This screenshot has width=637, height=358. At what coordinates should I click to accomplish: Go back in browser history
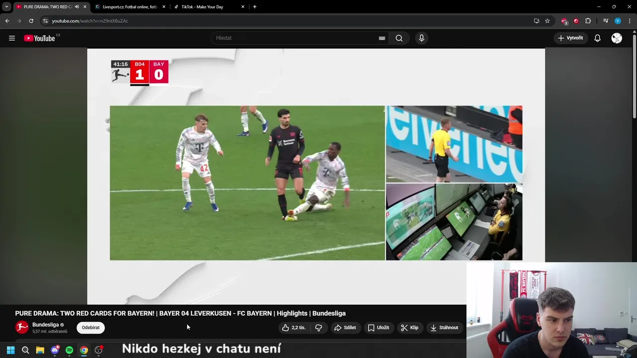(7, 21)
